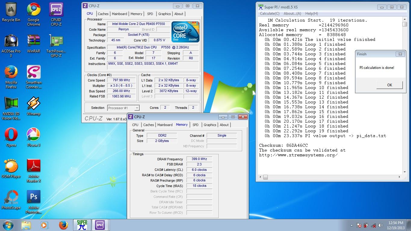Open the Help(H) menu in Super PI

coord(311,14)
